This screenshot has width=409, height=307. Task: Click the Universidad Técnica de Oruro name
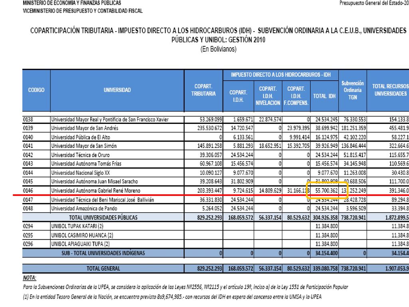(80, 155)
